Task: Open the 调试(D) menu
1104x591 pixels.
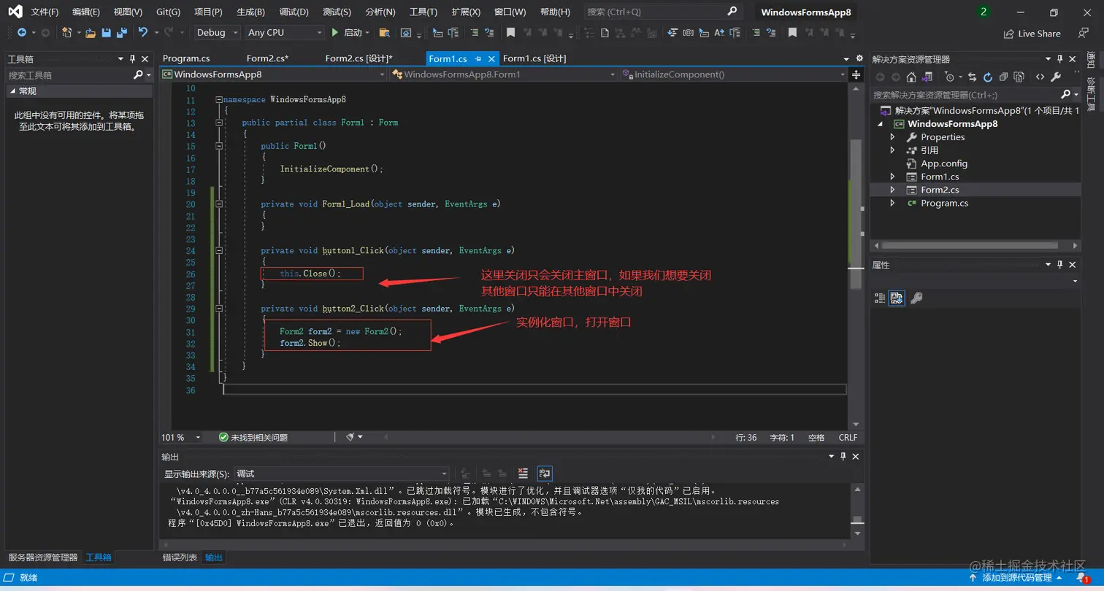Action: [x=294, y=12]
